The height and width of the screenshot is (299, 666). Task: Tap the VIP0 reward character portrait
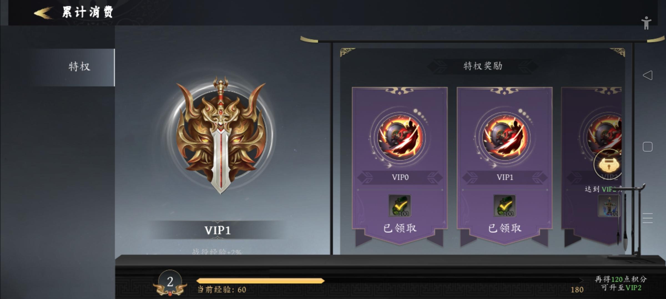coord(400,138)
